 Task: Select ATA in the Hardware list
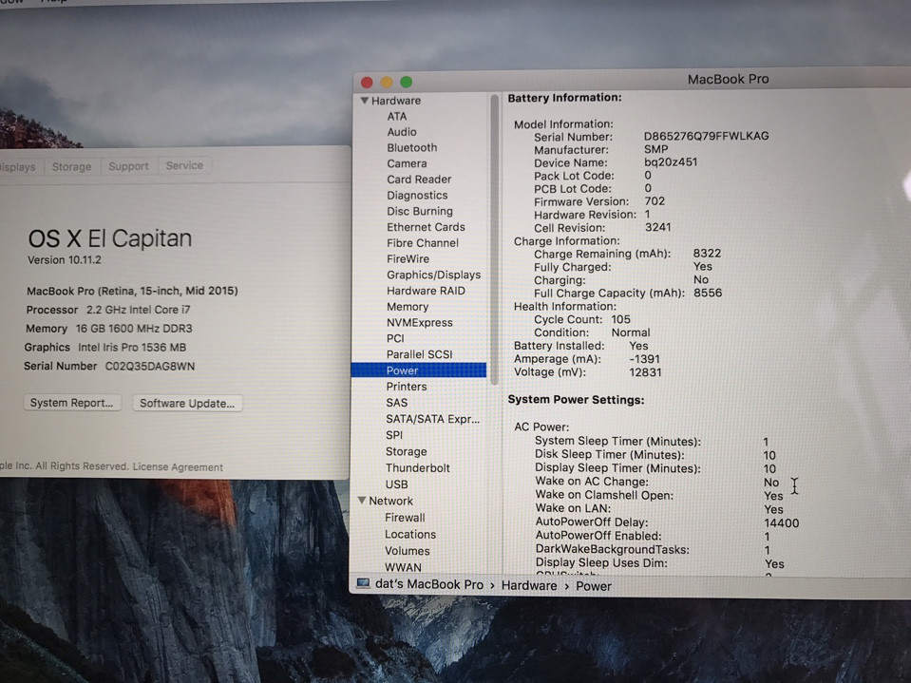click(x=397, y=116)
